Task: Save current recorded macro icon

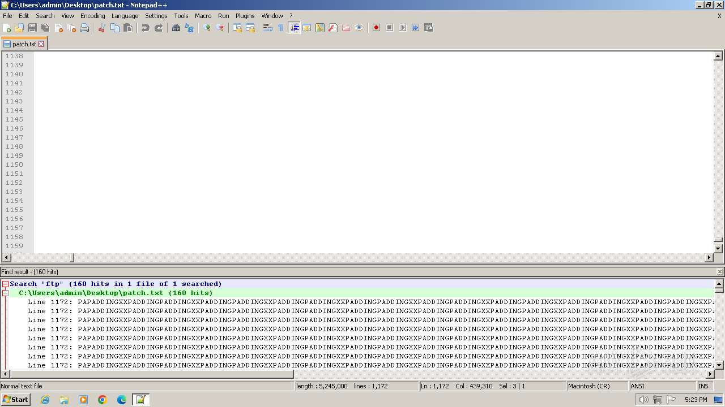Action: (429, 28)
